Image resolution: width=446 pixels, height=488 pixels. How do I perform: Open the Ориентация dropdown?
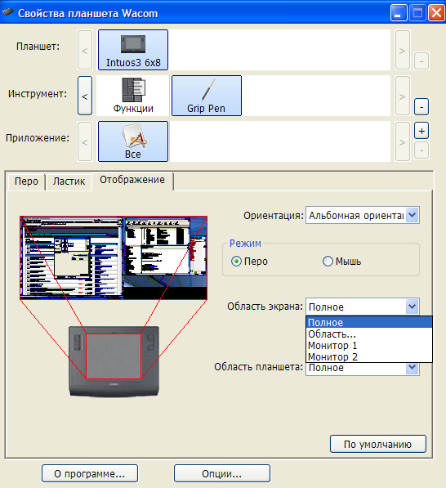coord(363,215)
